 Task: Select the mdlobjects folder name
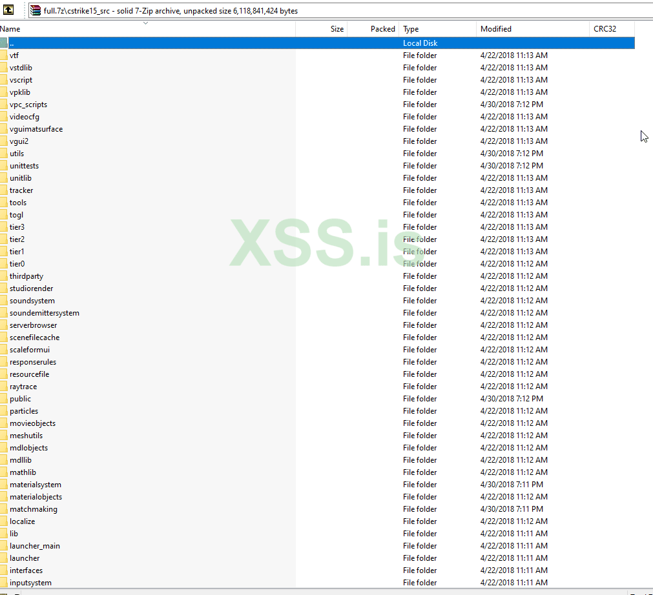pos(28,448)
